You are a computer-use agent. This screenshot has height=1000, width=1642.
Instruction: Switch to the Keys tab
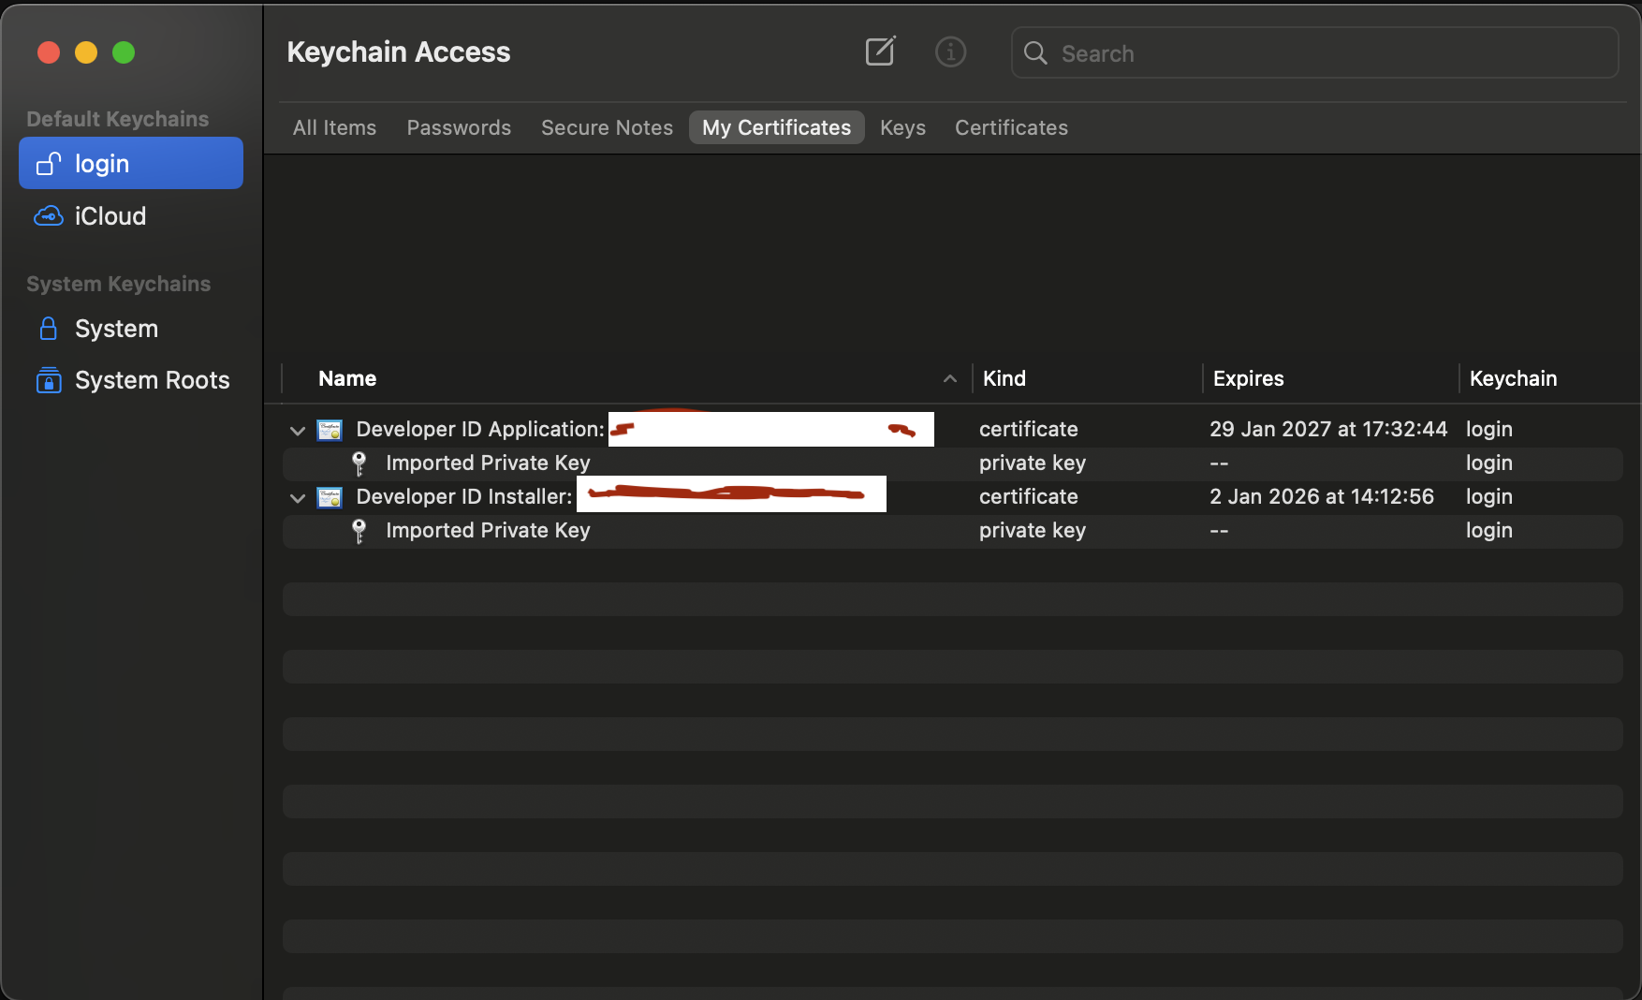902,127
